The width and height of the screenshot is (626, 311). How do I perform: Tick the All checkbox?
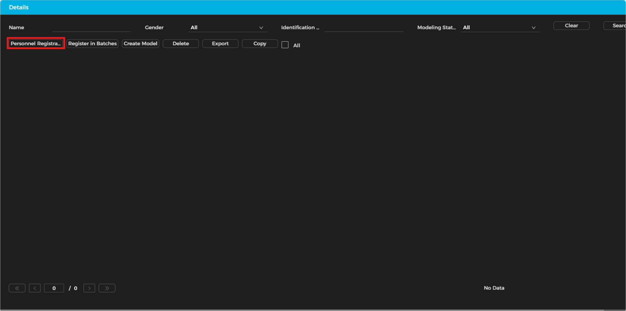pyautogui.click(x=285, y=45)
